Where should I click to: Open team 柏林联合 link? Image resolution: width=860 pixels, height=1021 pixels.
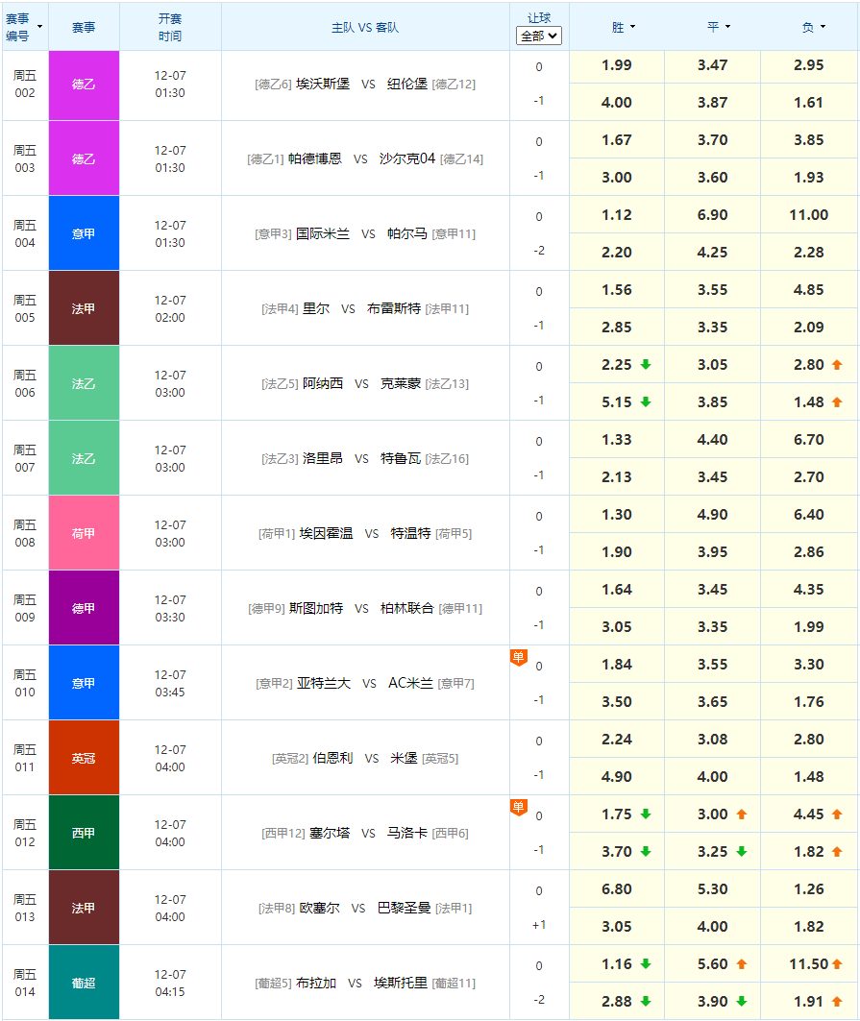pyautogui.click(x=407, y=608)
